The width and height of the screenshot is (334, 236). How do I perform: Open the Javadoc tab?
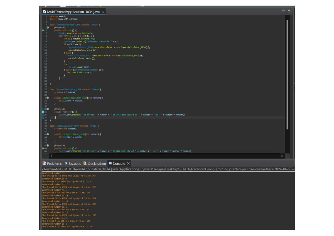coord(75,164)
